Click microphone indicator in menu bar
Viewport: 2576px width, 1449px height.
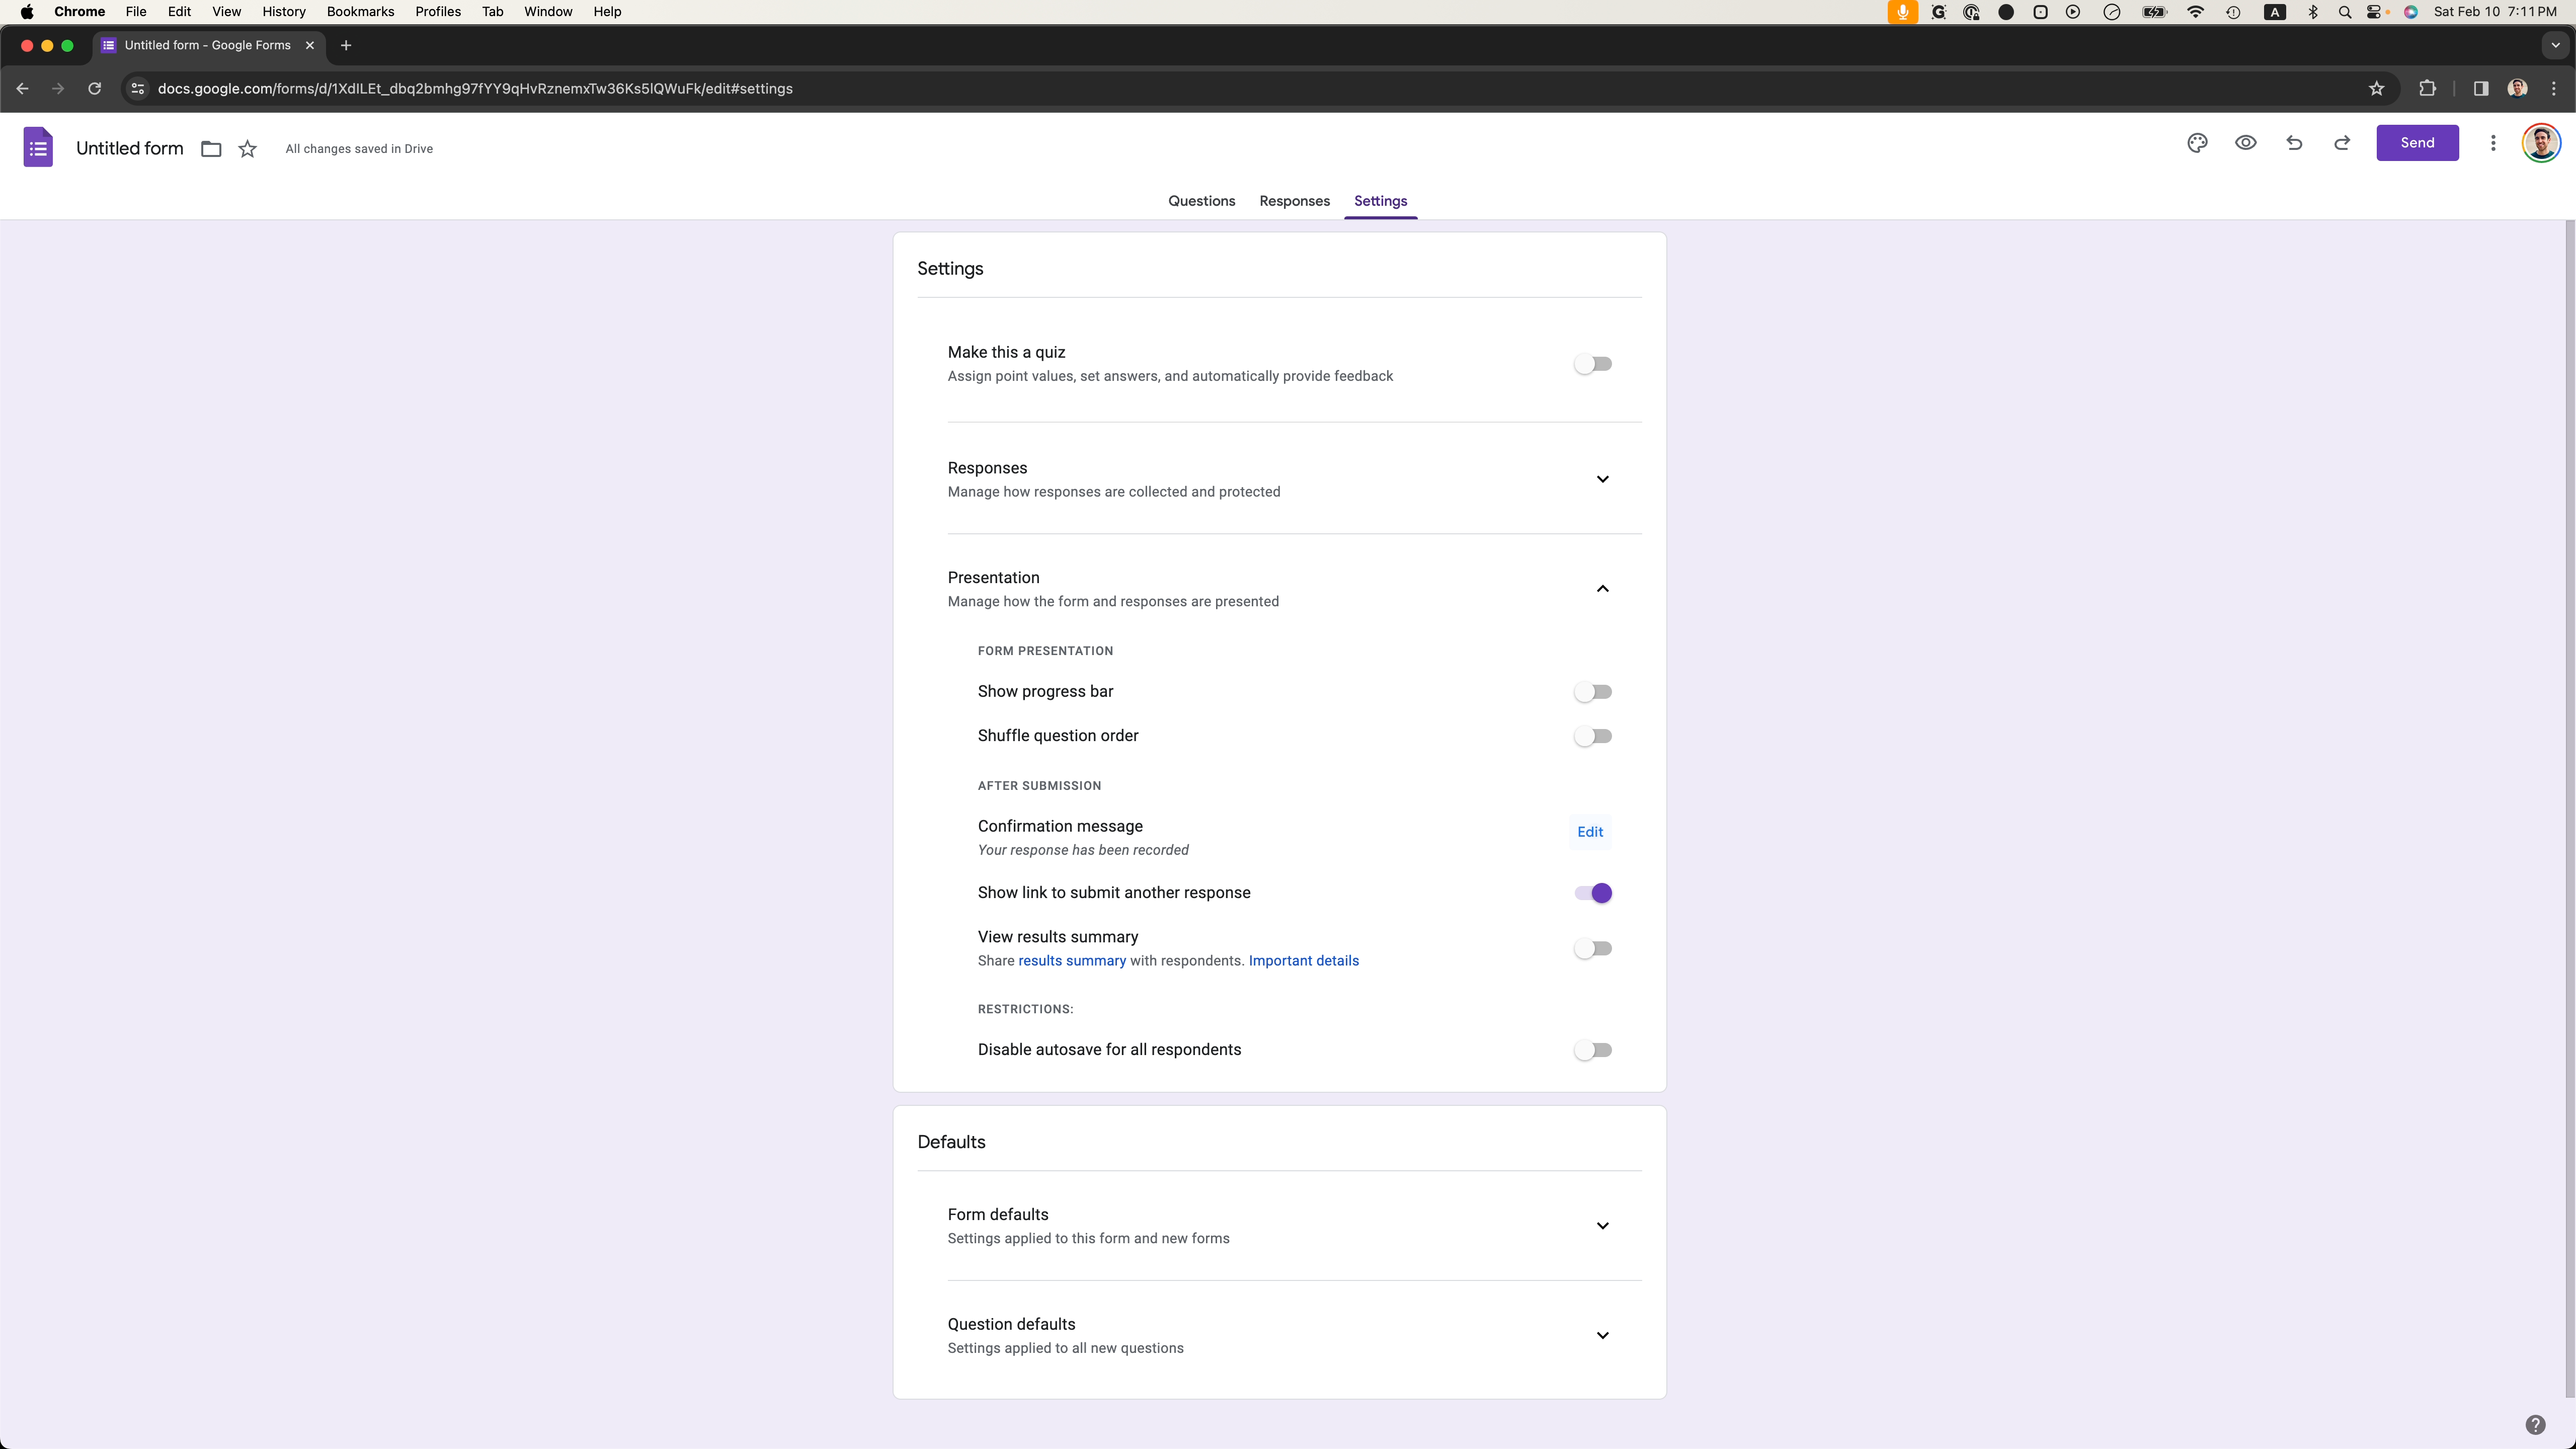tap(1902, 12)
